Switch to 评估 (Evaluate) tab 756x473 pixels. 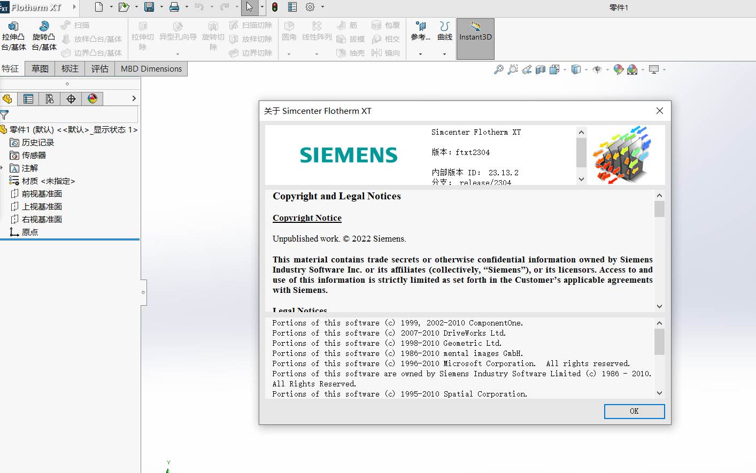point(100,68)
